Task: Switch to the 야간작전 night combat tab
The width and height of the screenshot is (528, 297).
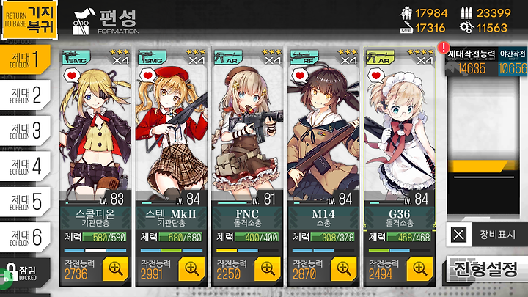Action: coord(513,62)
